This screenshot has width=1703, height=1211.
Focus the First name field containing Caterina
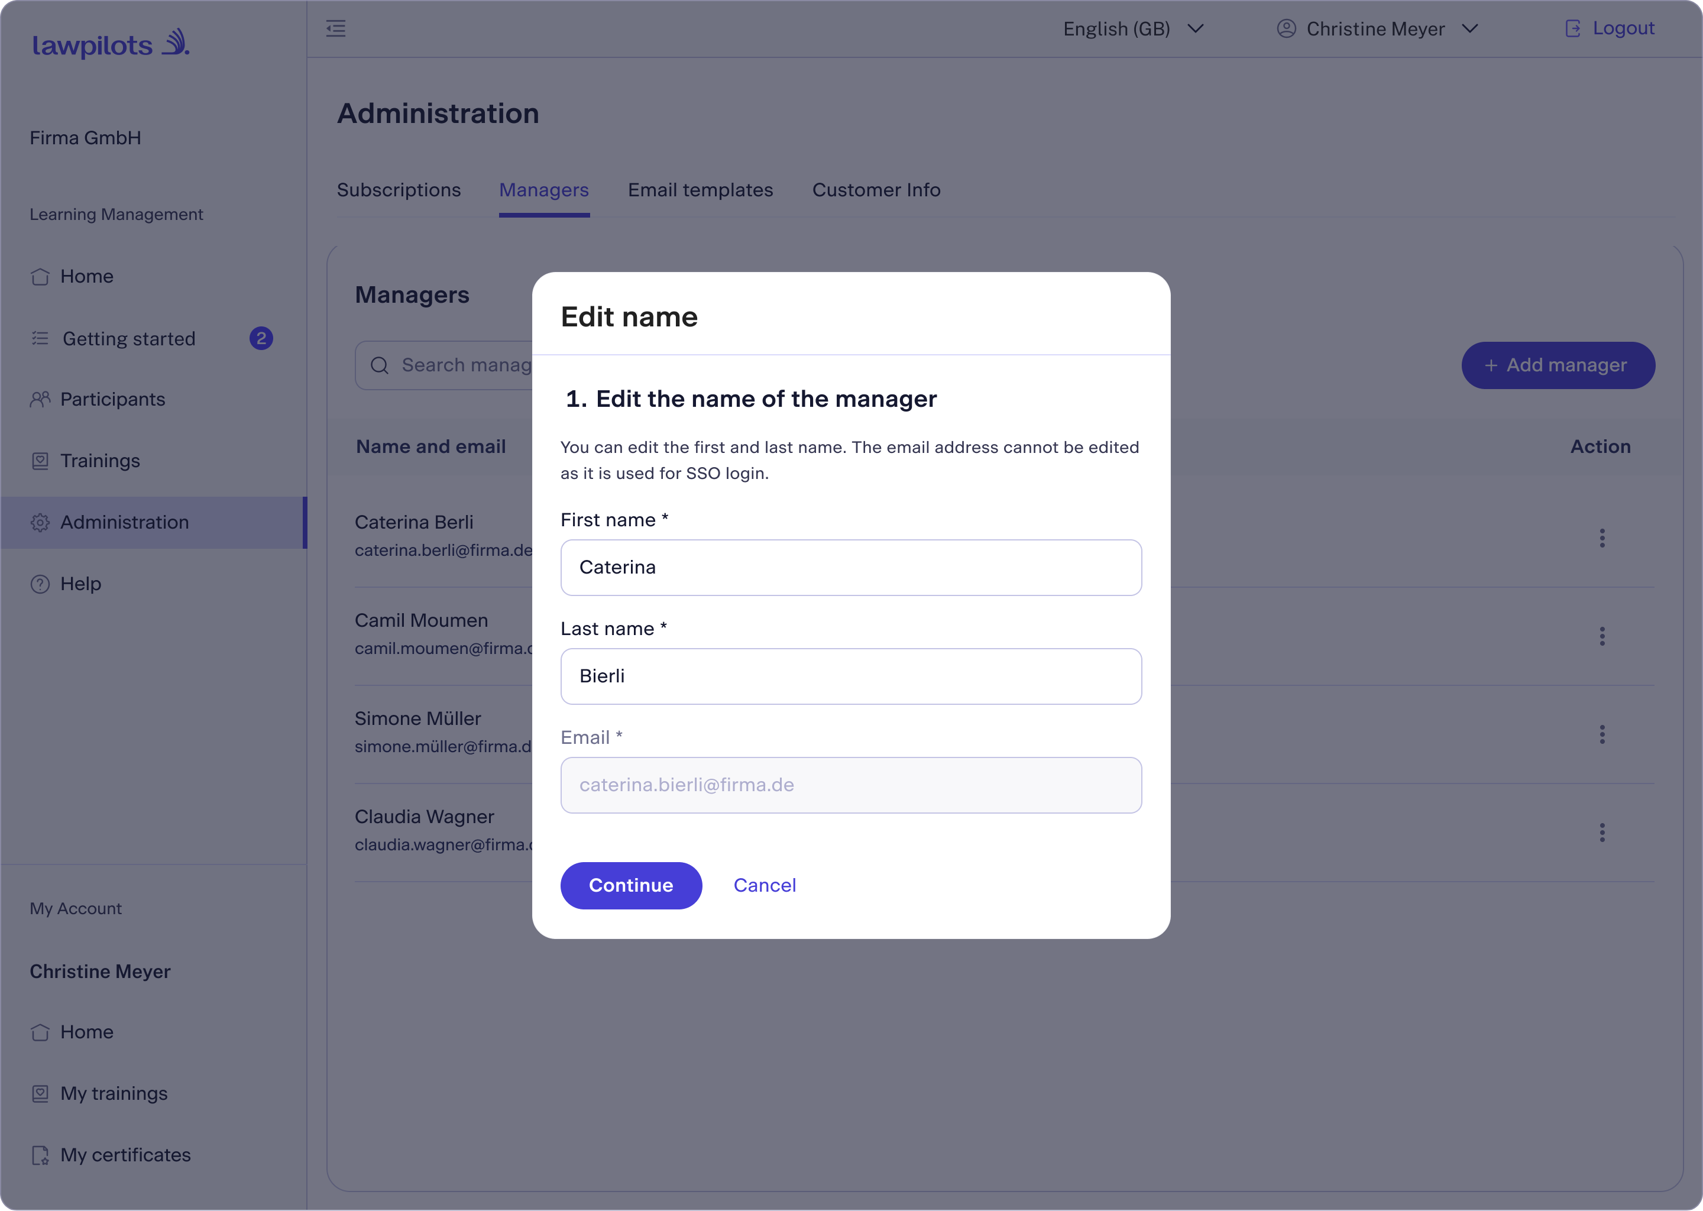(x=851, y=568)
